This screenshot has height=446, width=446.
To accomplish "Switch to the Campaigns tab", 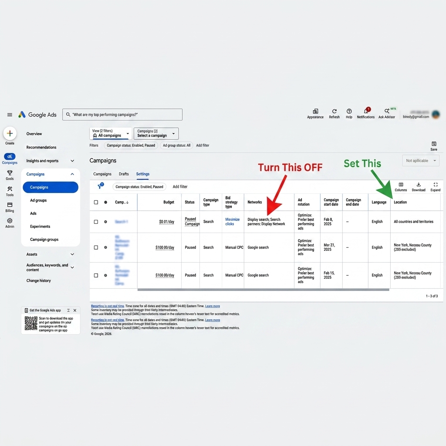I will 102,174.
